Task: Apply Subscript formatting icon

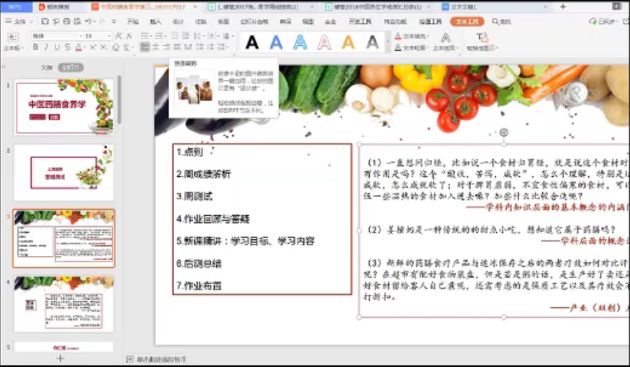Action: [x=103, y=48]
